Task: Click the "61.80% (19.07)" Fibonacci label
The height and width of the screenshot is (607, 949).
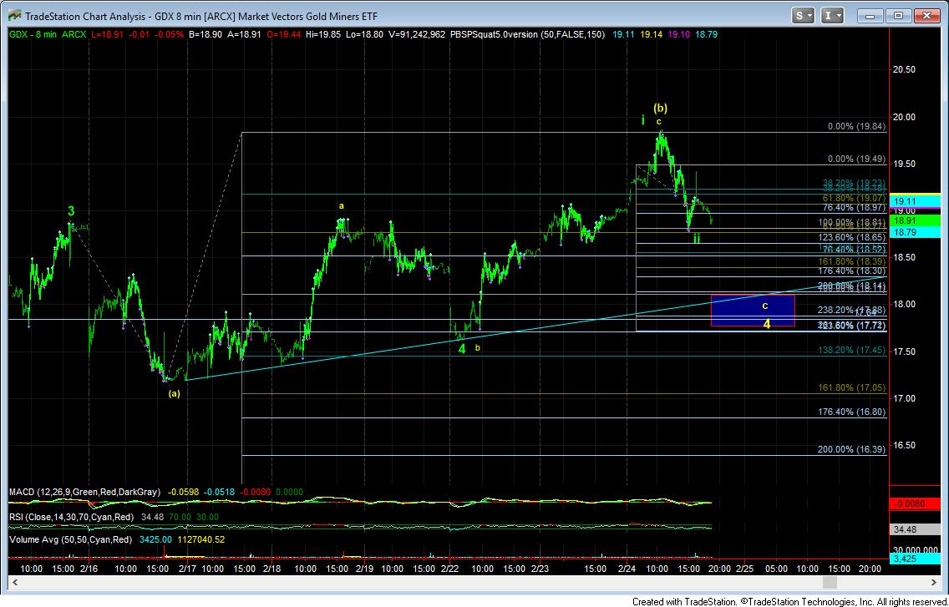Action: (854, 198)
